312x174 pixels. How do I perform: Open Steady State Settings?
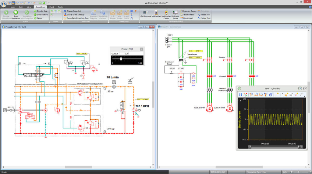tap(74, 15)
